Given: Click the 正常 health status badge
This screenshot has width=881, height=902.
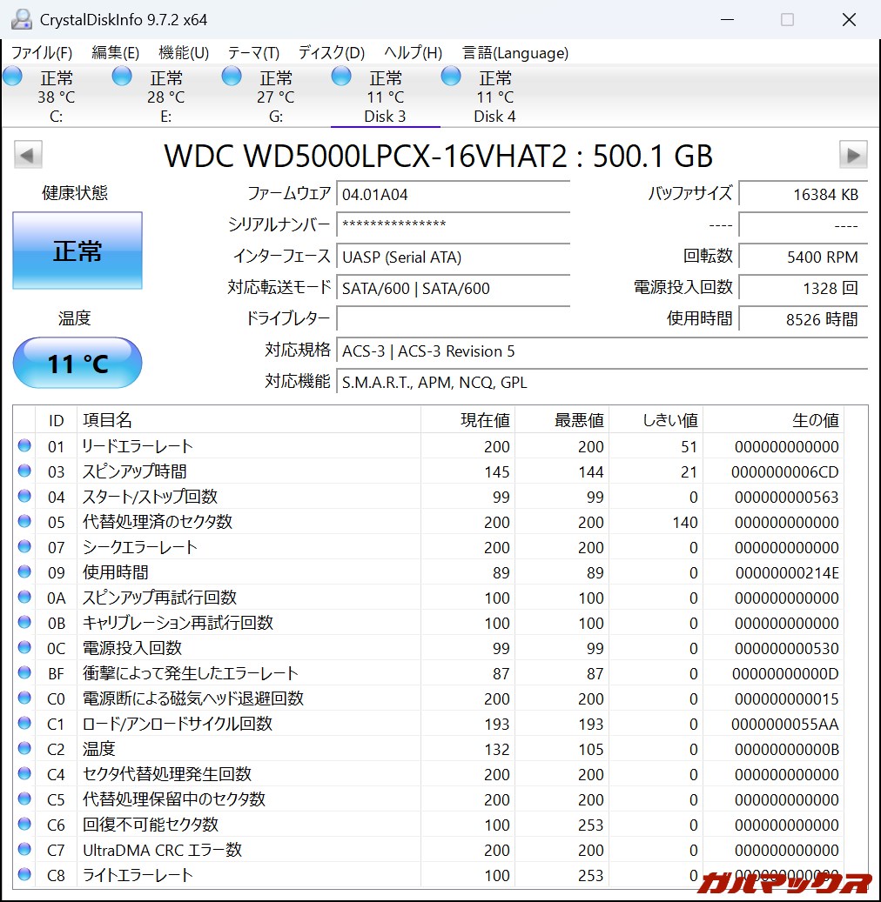Looking at the screenshot, I should (77, 250).
